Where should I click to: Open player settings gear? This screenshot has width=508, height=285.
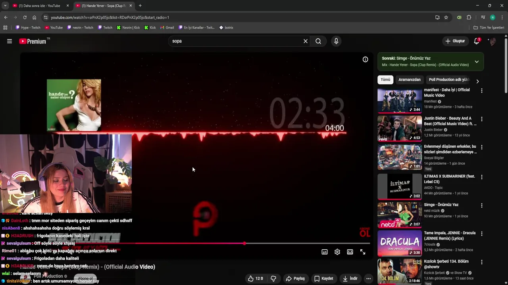[337, 252]
